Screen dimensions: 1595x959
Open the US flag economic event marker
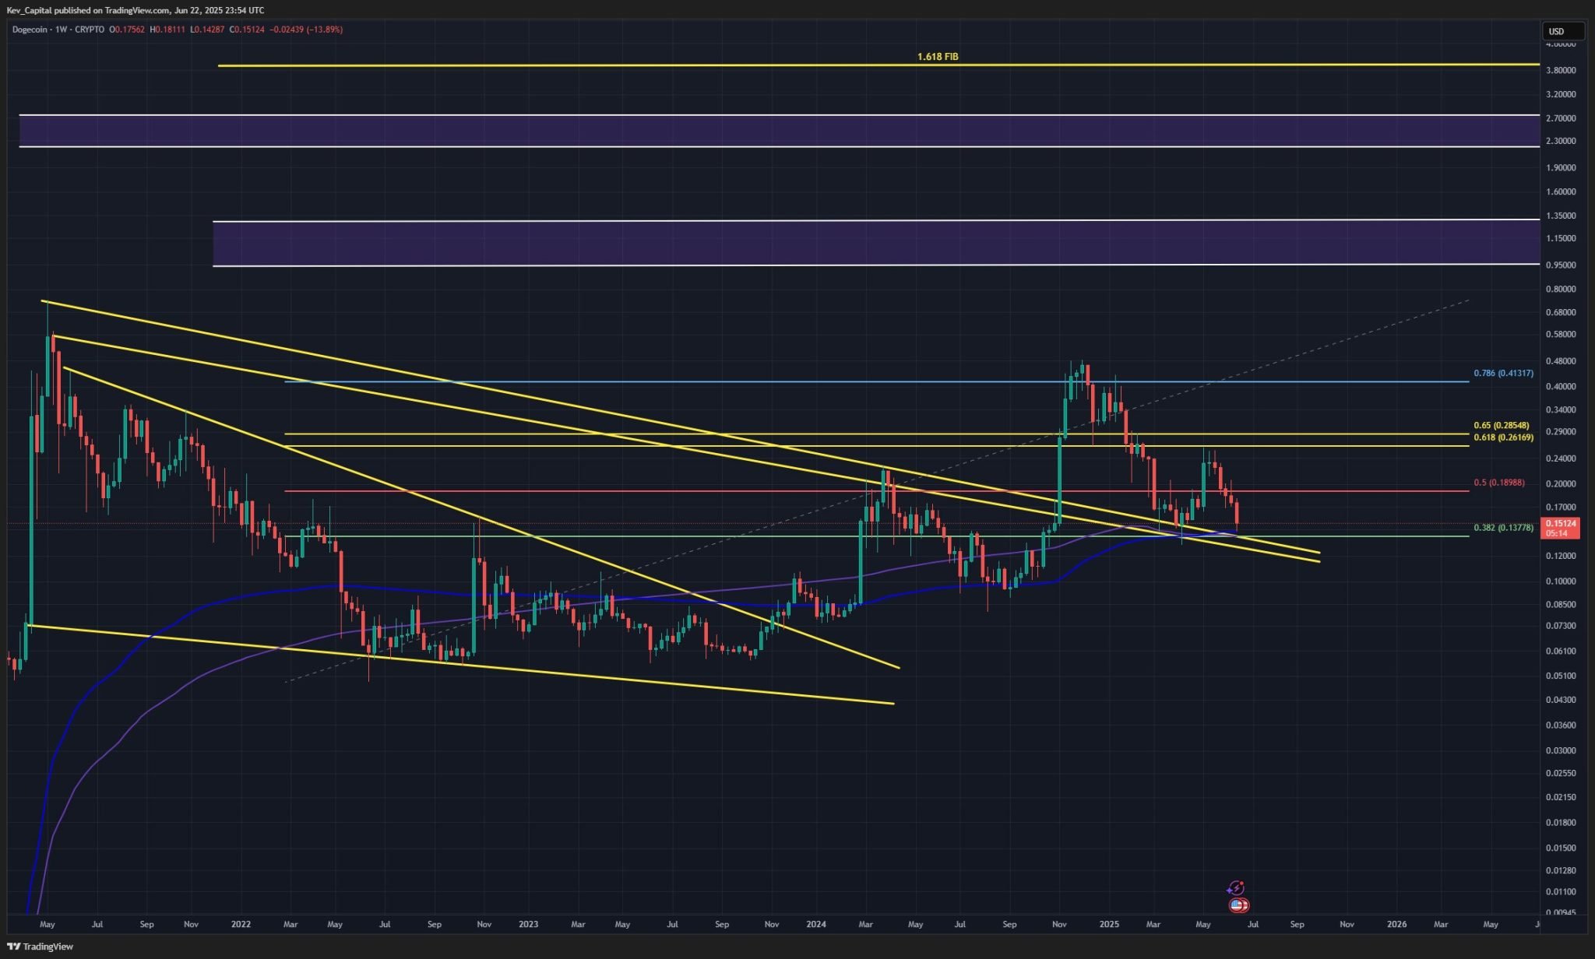tap(1238, 905)
